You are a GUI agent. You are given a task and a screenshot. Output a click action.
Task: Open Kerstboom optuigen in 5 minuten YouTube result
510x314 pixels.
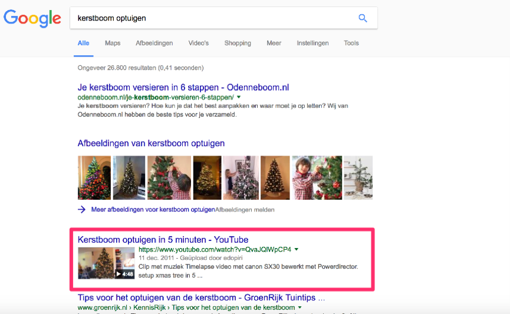pos(163,240)
